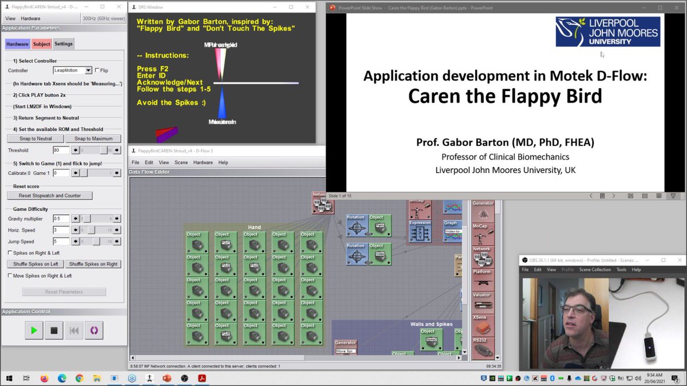The image size is (687, 386).
Task: Click the Expression node in the Data Flow Editor
Action: pyautogui.click(x=420, y=231)
